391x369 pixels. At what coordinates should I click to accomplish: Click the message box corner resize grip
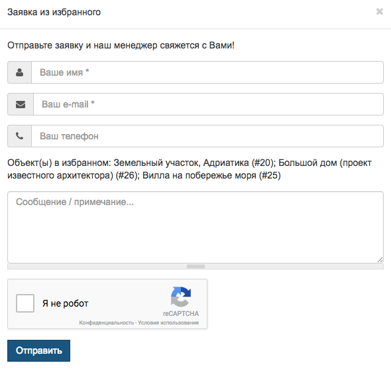point(380,260)
